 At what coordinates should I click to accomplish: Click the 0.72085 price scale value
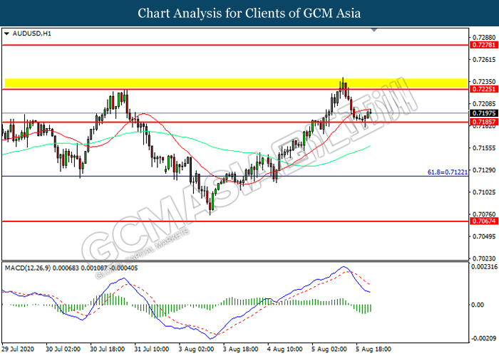click(x=484, y=104)
